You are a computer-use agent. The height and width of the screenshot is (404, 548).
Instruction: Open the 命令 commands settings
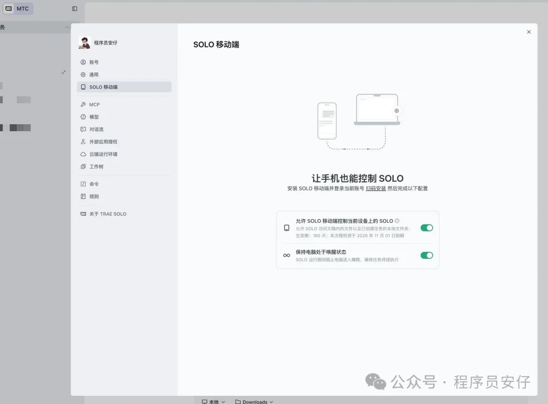124,184
